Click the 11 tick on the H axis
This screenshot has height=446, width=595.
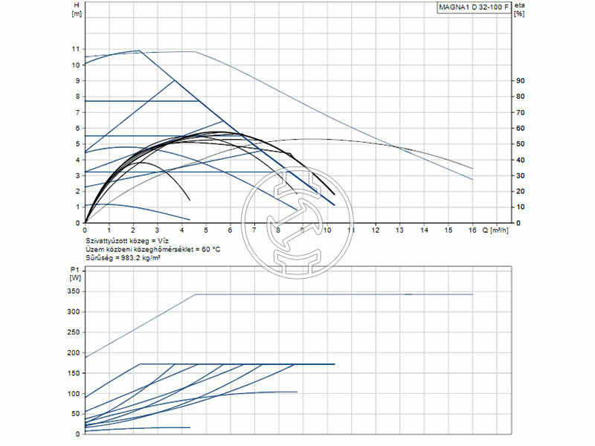[x=76, y=49]
